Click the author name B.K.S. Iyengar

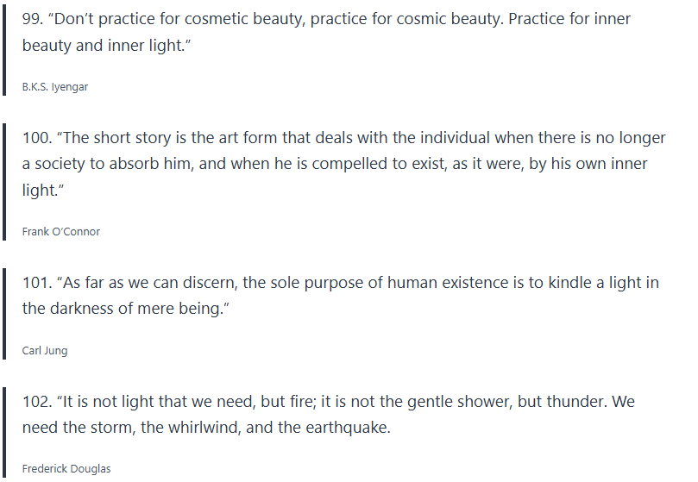[55, 87]
